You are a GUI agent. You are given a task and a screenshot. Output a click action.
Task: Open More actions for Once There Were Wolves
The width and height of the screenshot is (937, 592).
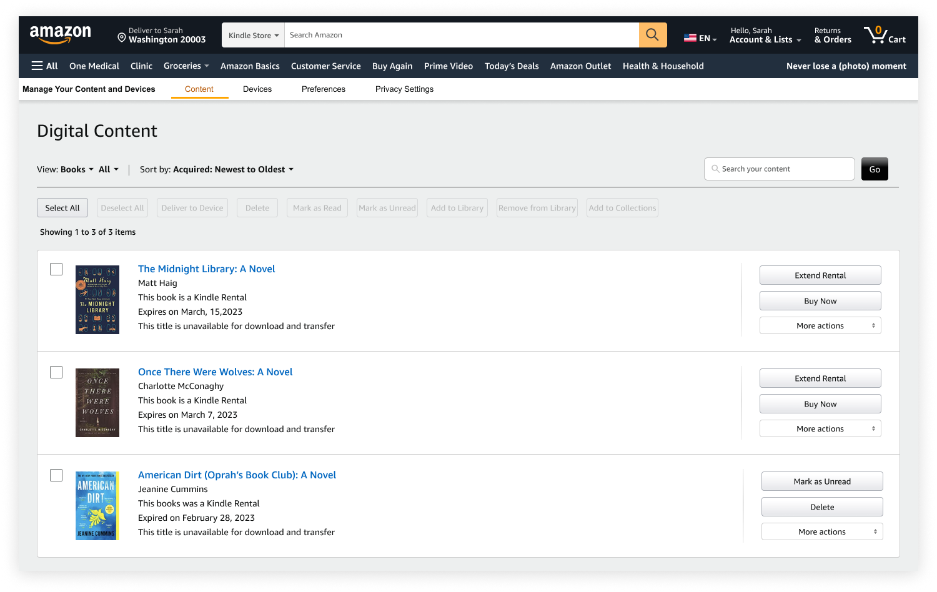pos(820,428)
